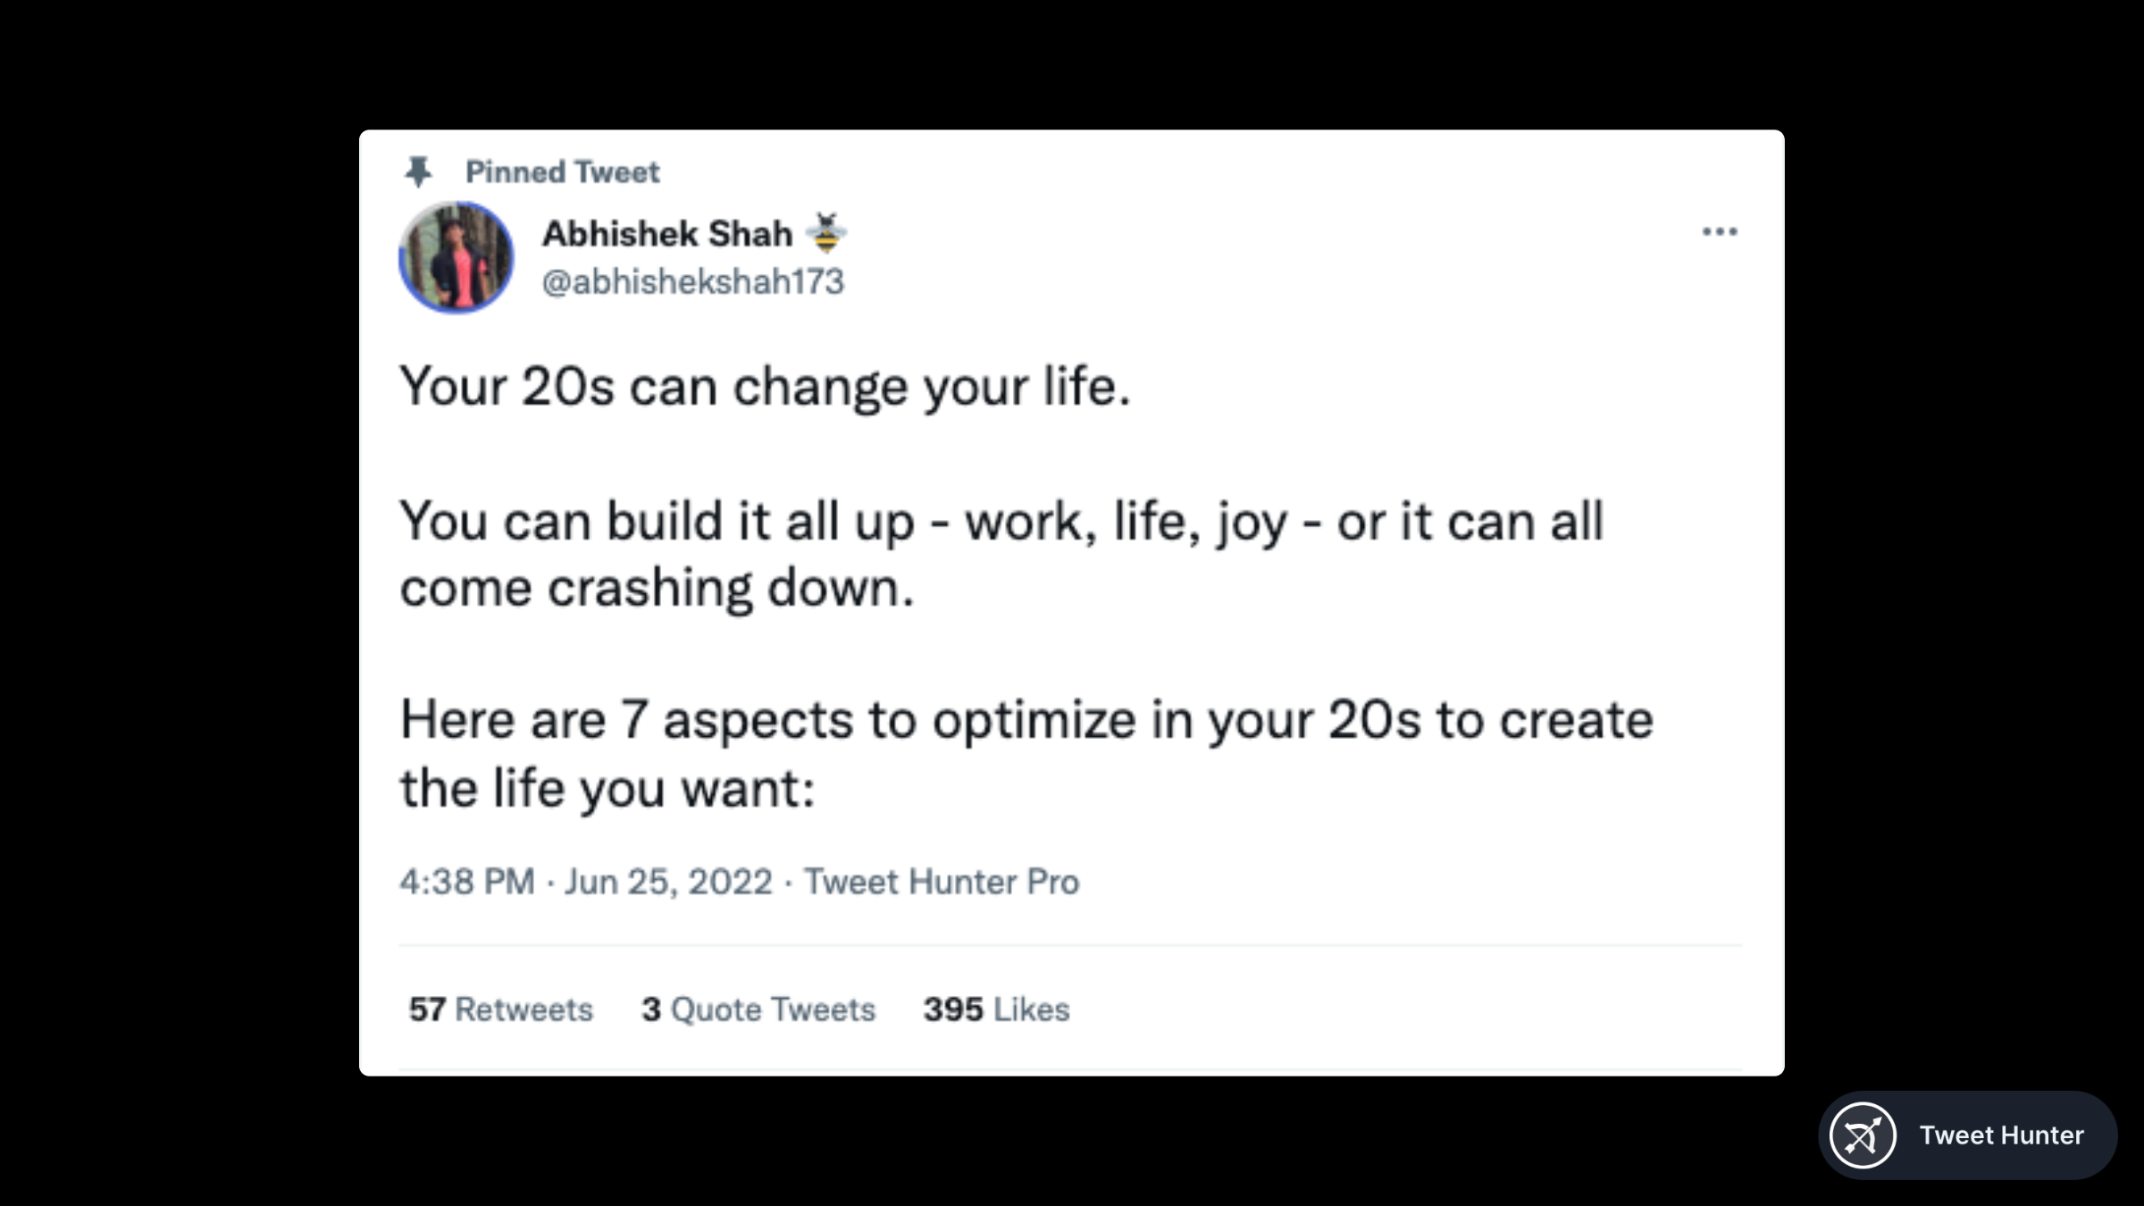This screenshot has height=1206, width=2144.
Task: Click the Tweet Hunter bow-and-arrow logo icon
Action: (x=1863, y=1135)
